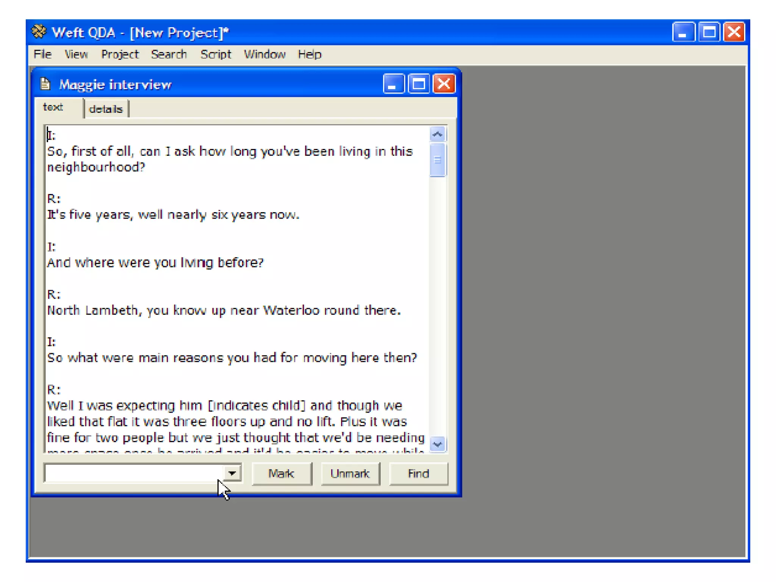Image resolution: width=776 pixels, height=582 pixels.
Task: Switch to the details tab
Action: [x=106, y=109]
